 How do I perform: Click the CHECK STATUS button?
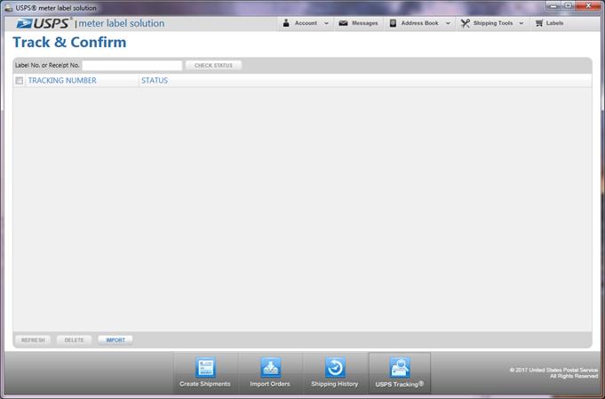point(213,65)
